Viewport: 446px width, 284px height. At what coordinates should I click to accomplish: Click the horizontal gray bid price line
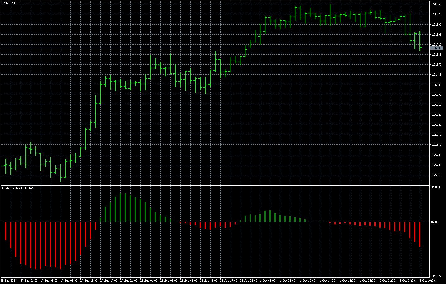tap(215, 48)
